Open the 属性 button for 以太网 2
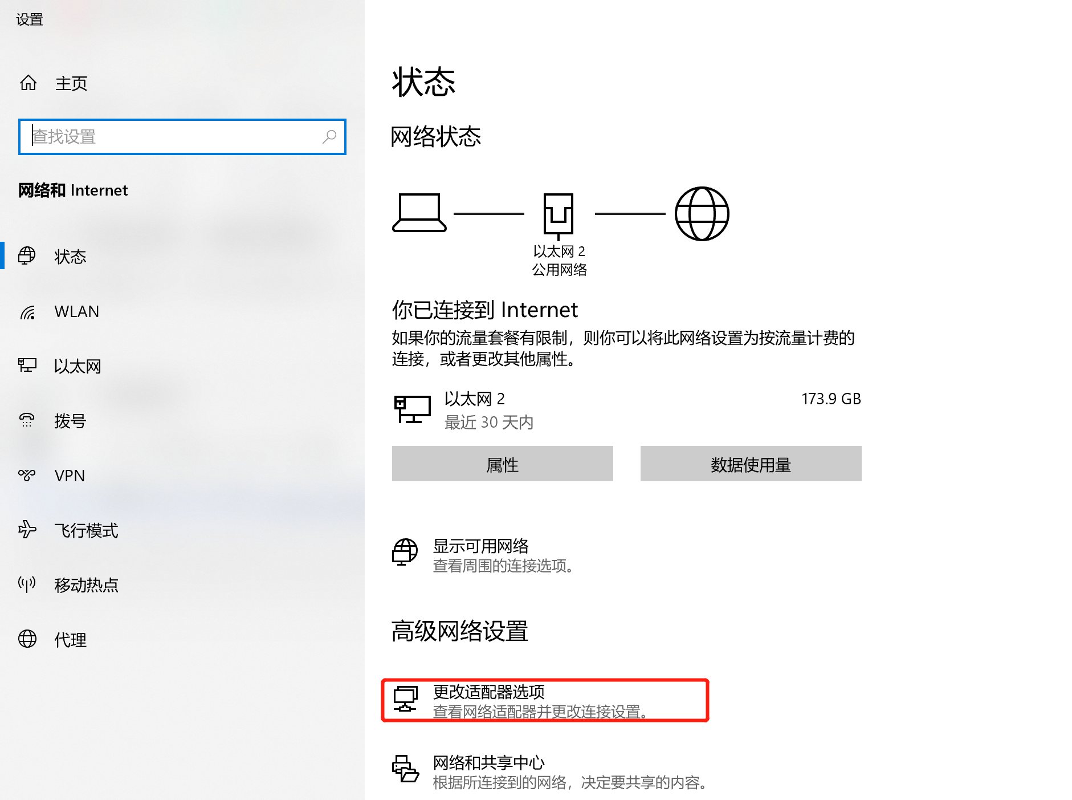This screenshot has width=1072, height=800. pyautogui.click(x=502, y=464)
